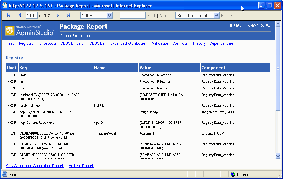Advance to next report page
Viewport: 283px width, 179px height.
pos(58,16)
